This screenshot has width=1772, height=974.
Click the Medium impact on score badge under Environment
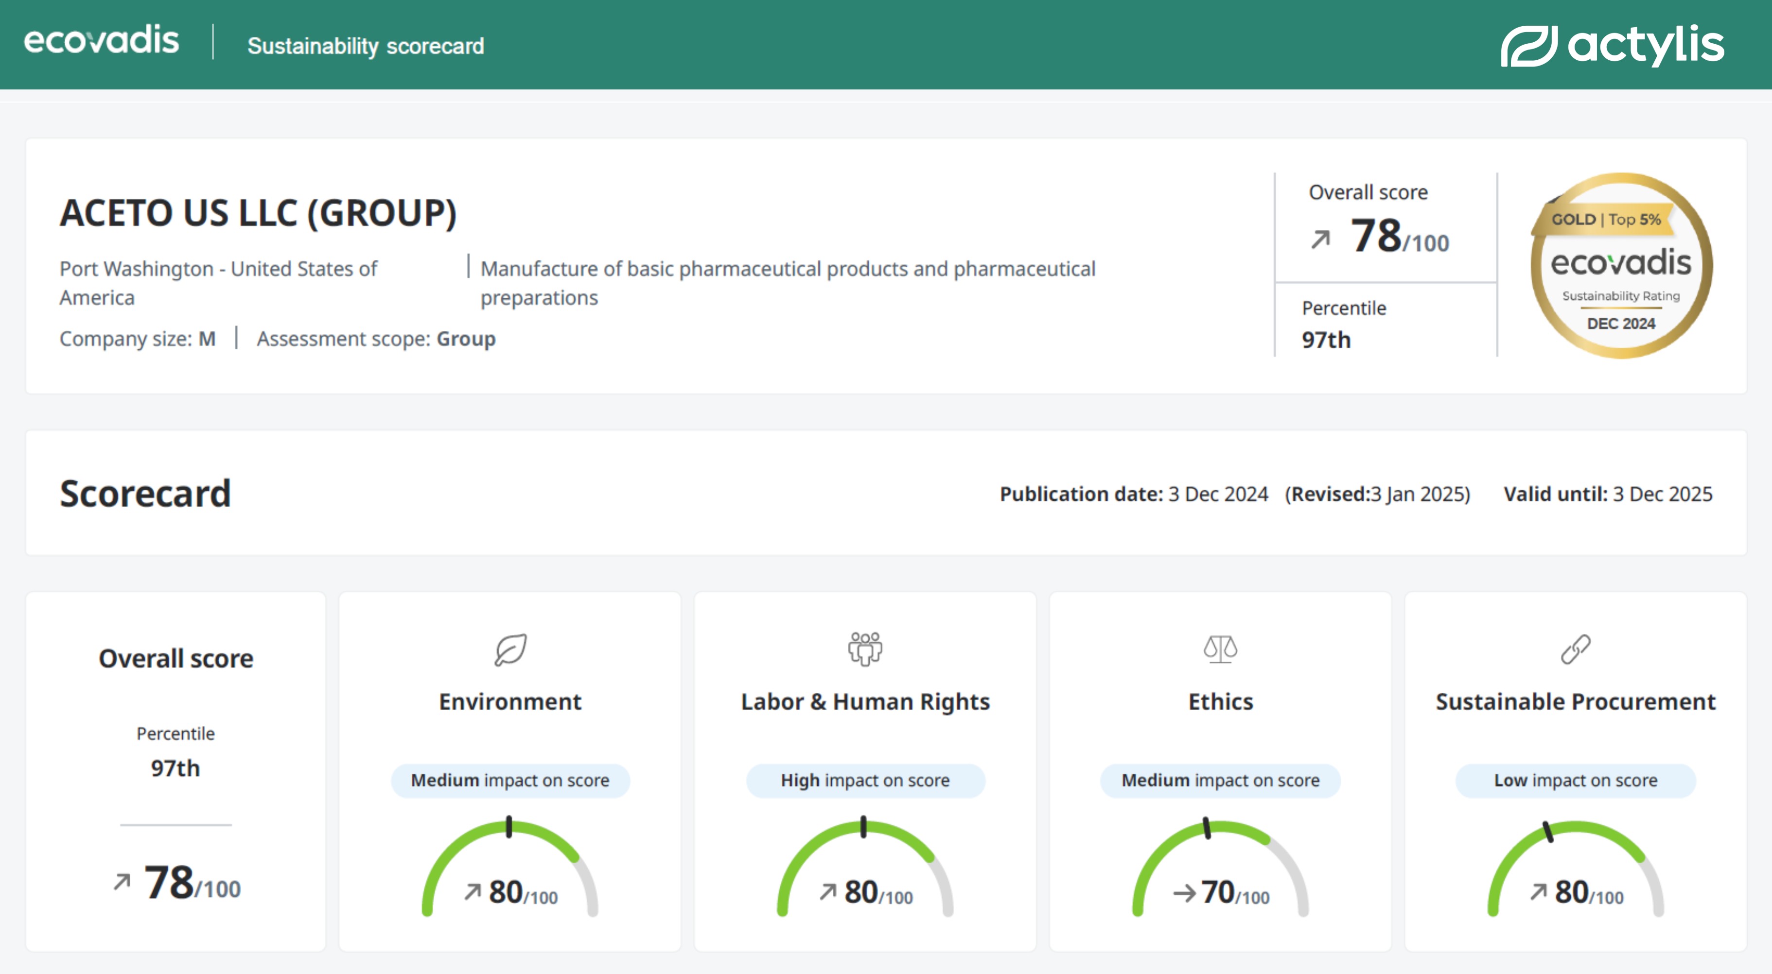tap(510, 780)
